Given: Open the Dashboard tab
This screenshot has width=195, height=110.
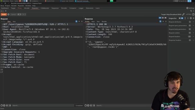Looking at the screenshot, I should tap(5, 8).
